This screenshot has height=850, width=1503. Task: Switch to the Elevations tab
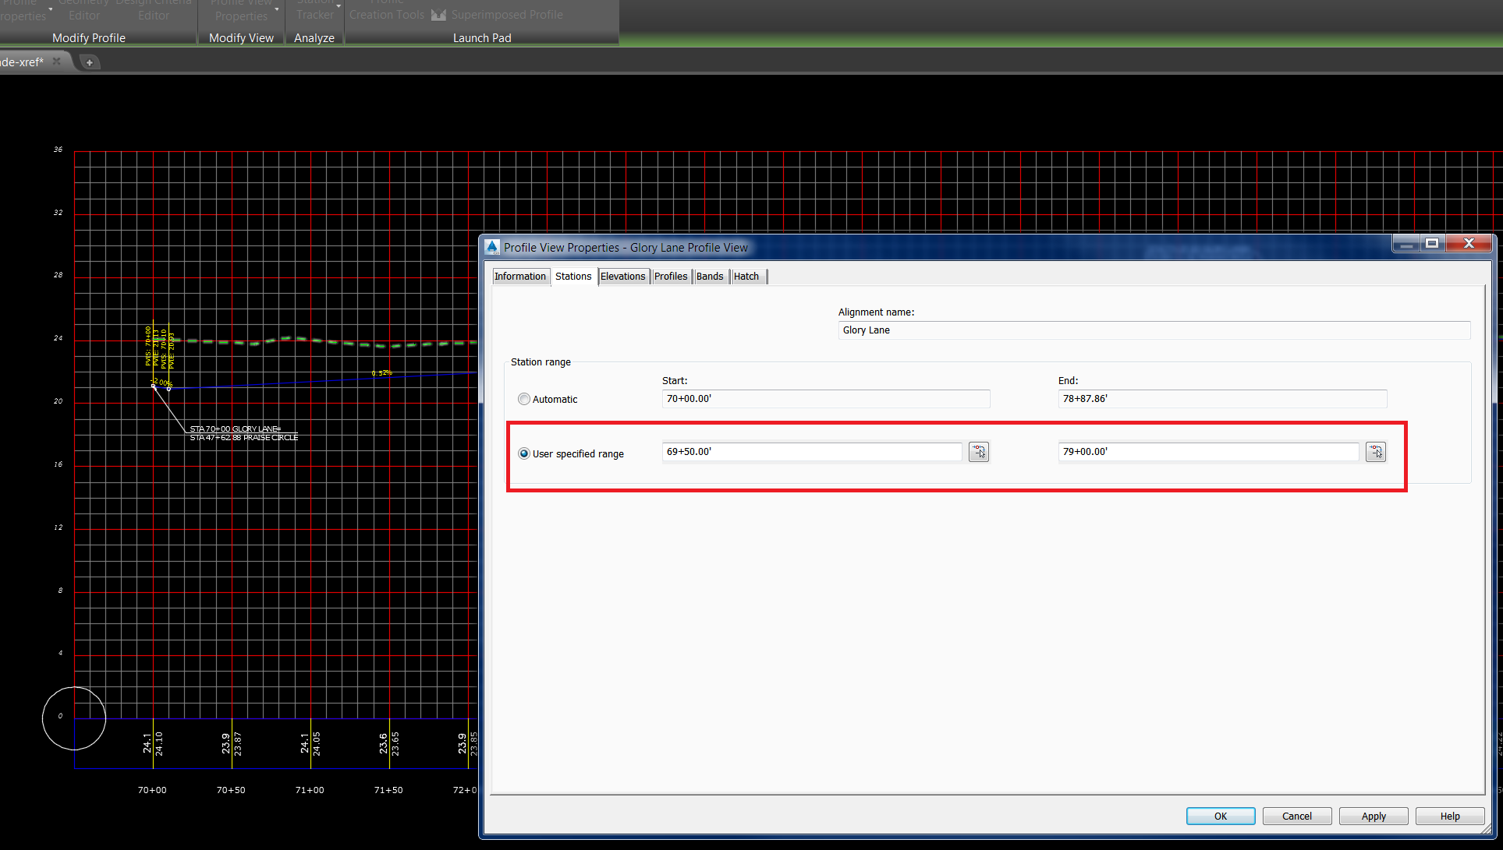tap(623, 276)
